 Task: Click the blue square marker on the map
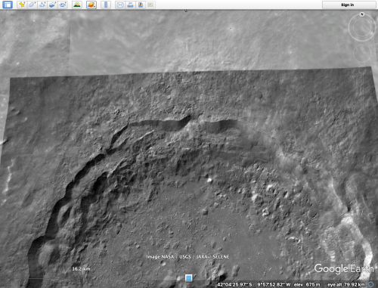click(189, 277)
